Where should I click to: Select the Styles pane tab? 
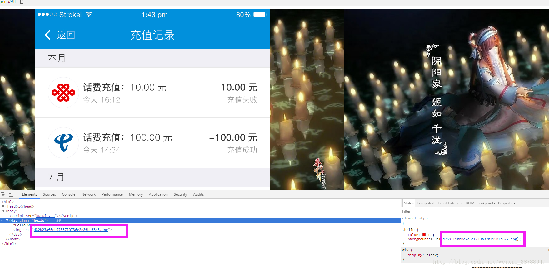(x=409, y=203)
